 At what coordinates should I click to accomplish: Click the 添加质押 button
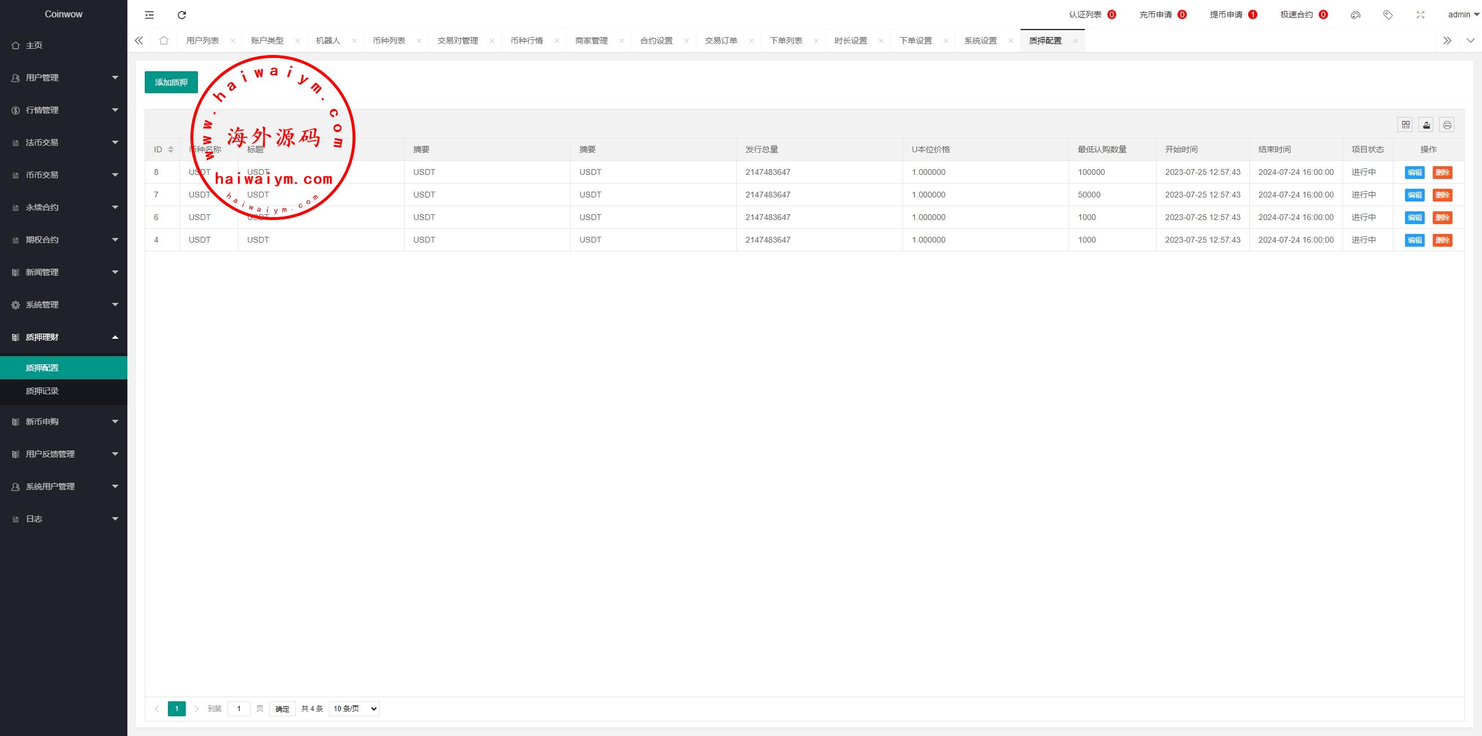tap(171, 82)
